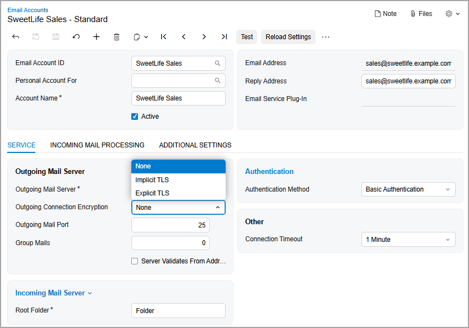Click the Outgoing Mail Port field
This screenshot has width=469, height=328.
pyautogui.click(x=170, y=225)
